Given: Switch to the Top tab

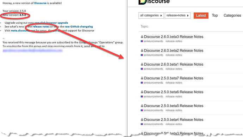Looking at the screenshot, I should coord(215,16).
